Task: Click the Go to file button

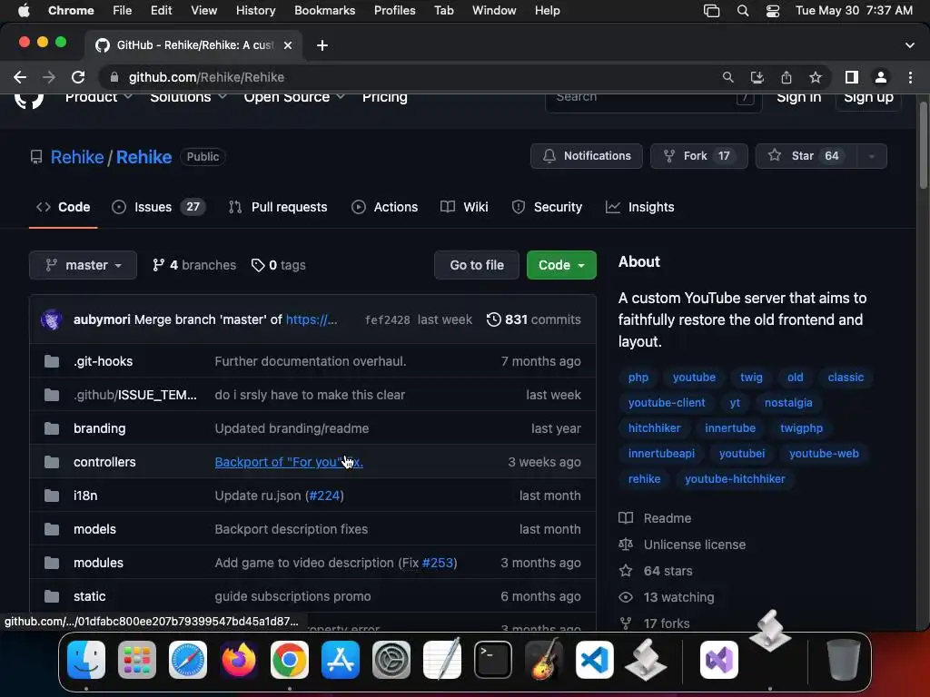Action: [477, 265]
